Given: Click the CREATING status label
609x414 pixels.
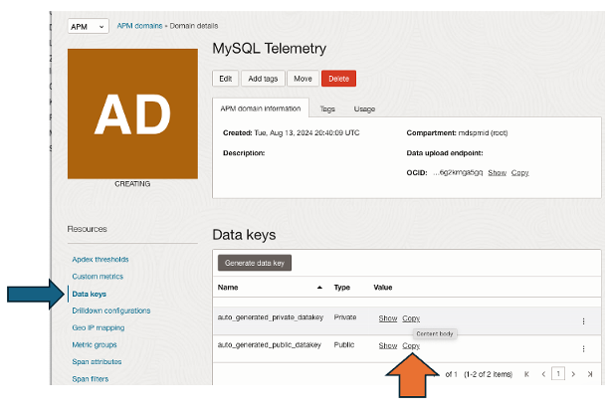Looking at the screenshot, I should coord(132,184).
